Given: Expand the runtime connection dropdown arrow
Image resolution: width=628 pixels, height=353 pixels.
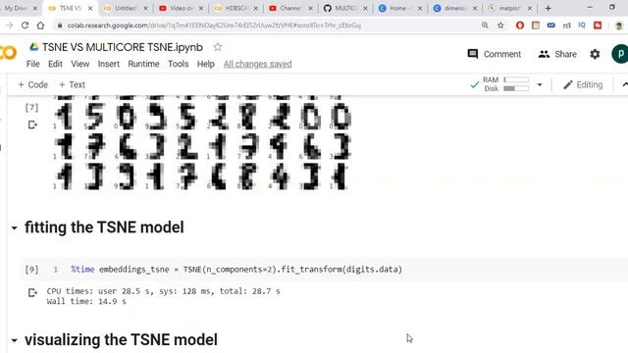Looking at the screenshot, I should [540, 85].
